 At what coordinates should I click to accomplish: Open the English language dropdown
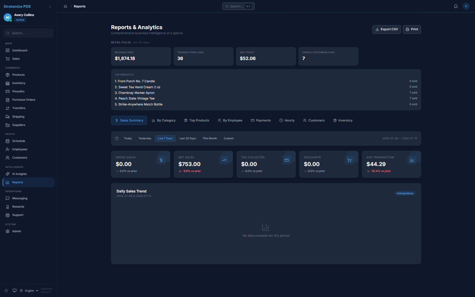pyautogui.click(x=29, y=290)
